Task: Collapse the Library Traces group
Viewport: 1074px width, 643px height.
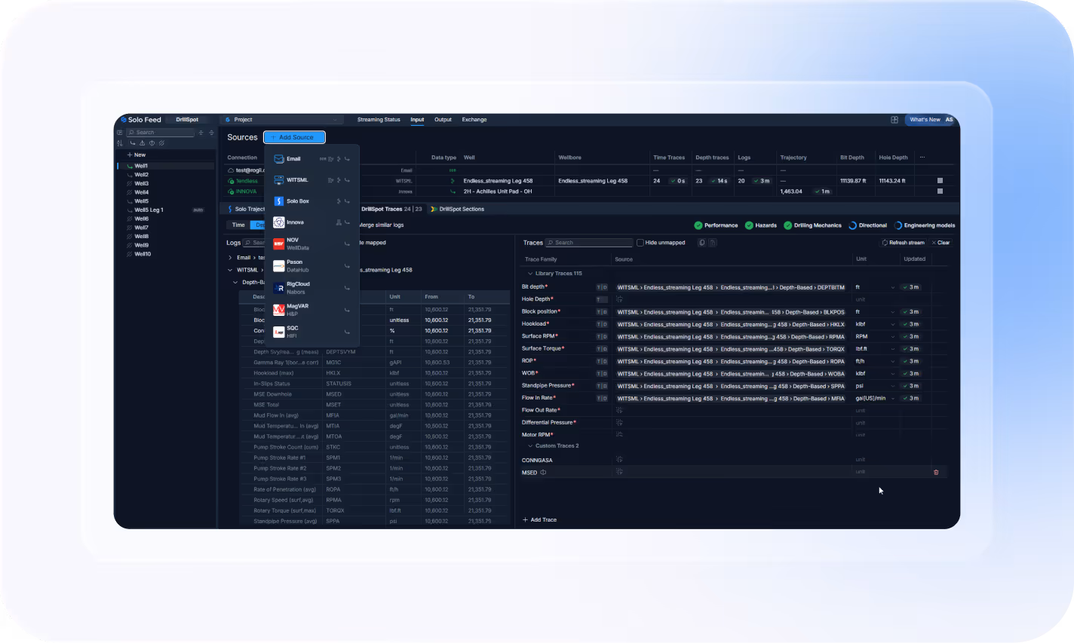Action: (x=530, y=274)
